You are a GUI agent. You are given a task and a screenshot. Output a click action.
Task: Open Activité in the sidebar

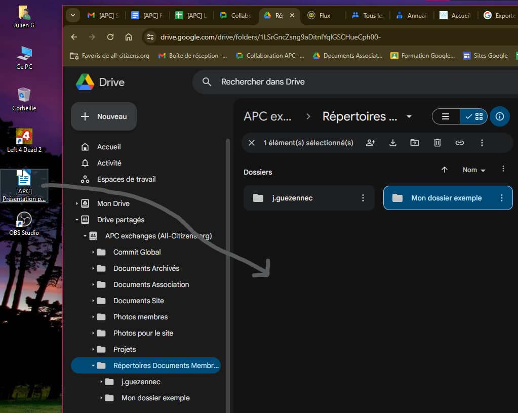[109, 163]
